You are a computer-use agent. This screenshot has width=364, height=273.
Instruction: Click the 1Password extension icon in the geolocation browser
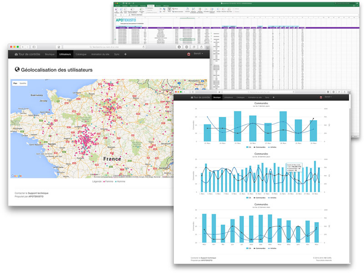(179, 47)
